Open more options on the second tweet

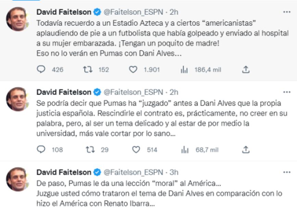(x=287, y=92)
